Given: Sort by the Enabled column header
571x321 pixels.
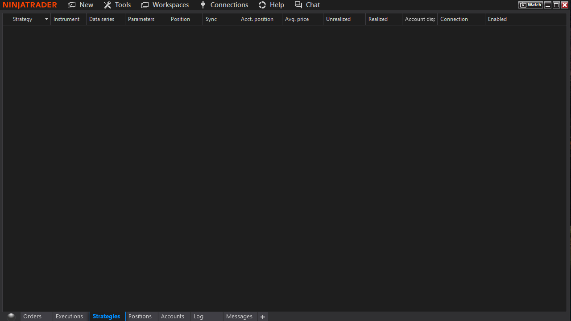Looking at the screenshot, I should point(497,19).
